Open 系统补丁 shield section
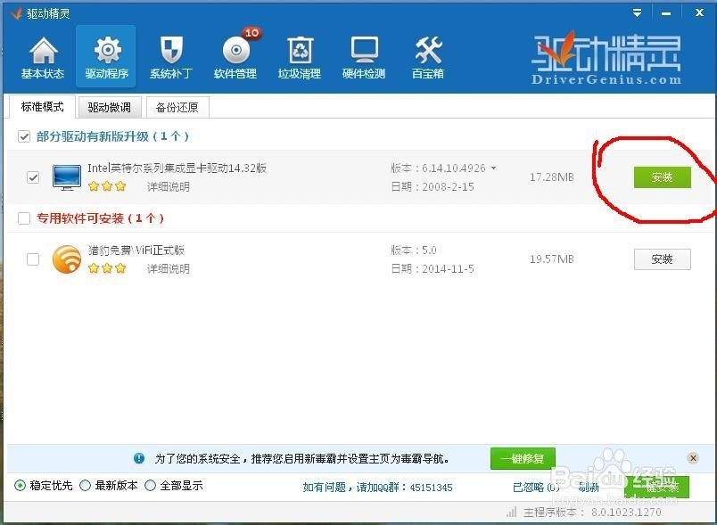Screen dimensions: 717x525 pyautogui.click(x=171, y=57)
